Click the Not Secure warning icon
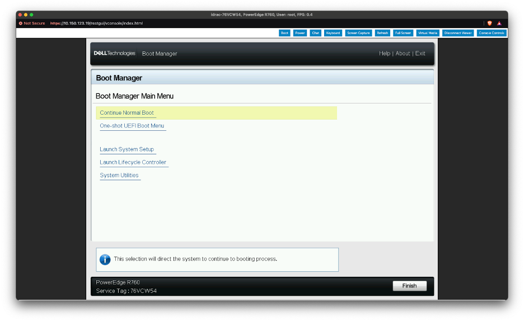The height and width of the screenshot is (321, 524). [21, 23]
